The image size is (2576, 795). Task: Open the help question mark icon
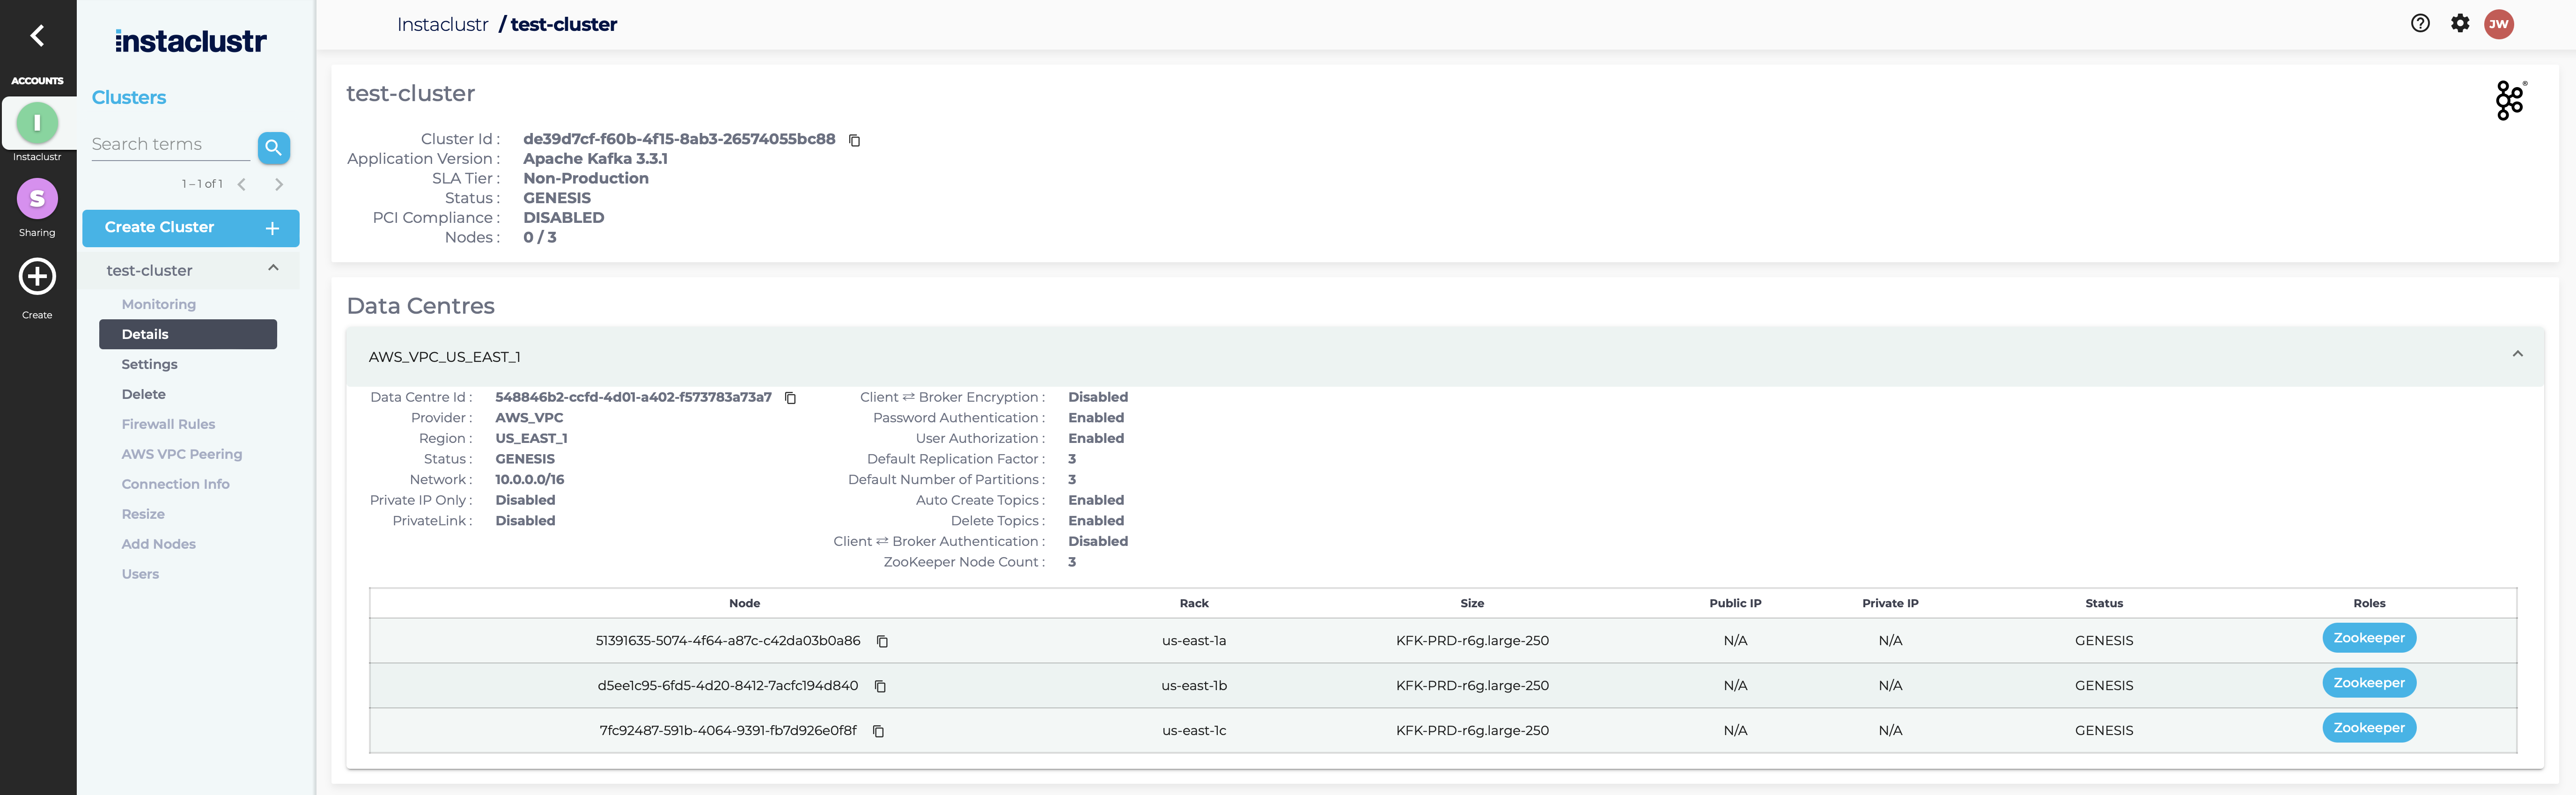tap(2420, 23)
